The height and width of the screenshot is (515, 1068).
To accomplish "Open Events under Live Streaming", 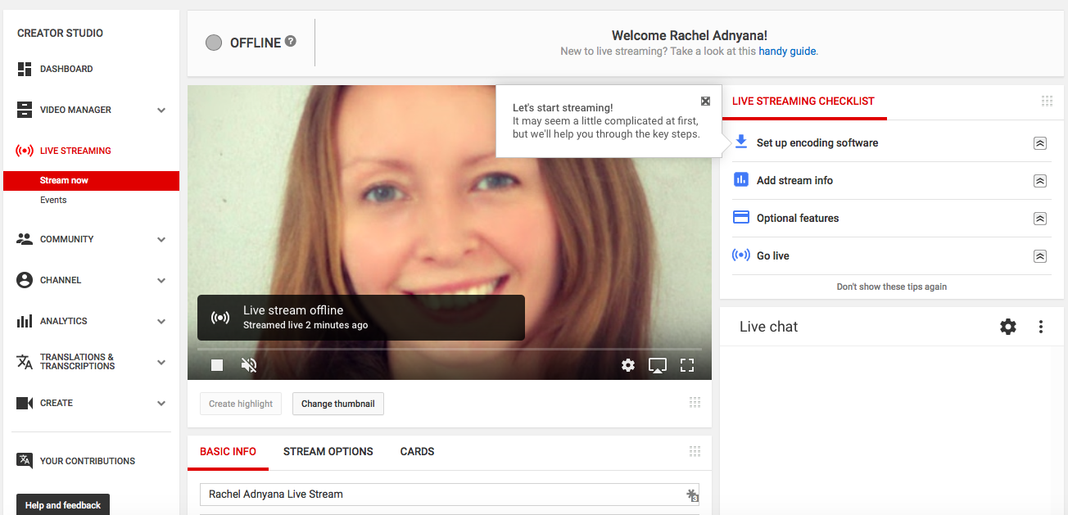I will [53, 200].
